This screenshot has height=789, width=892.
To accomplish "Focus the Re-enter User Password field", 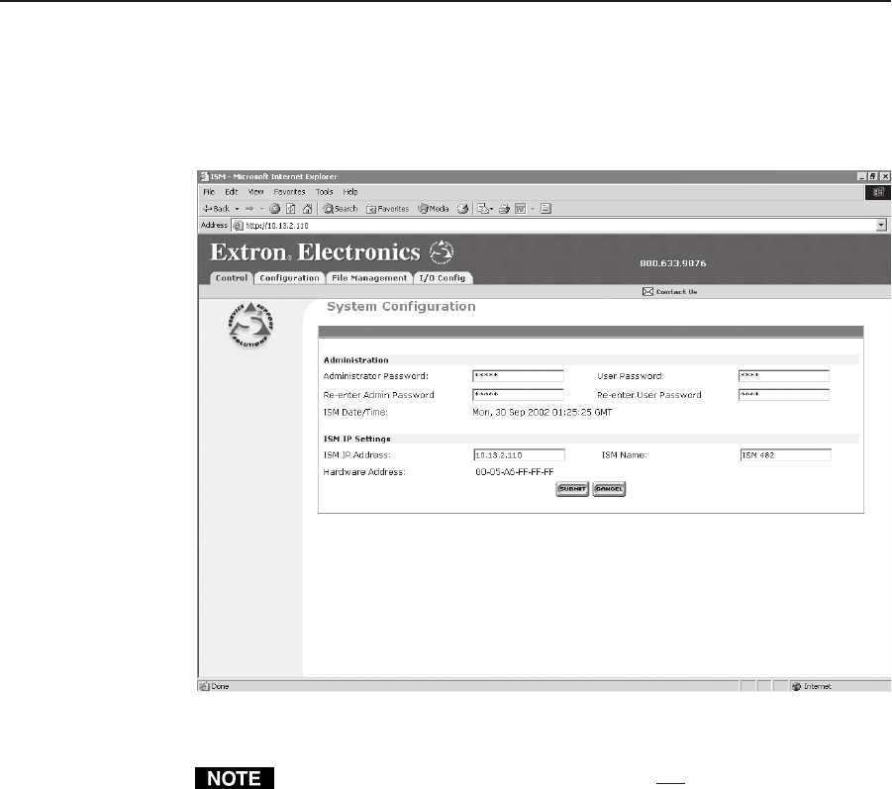I will [784, 395].
